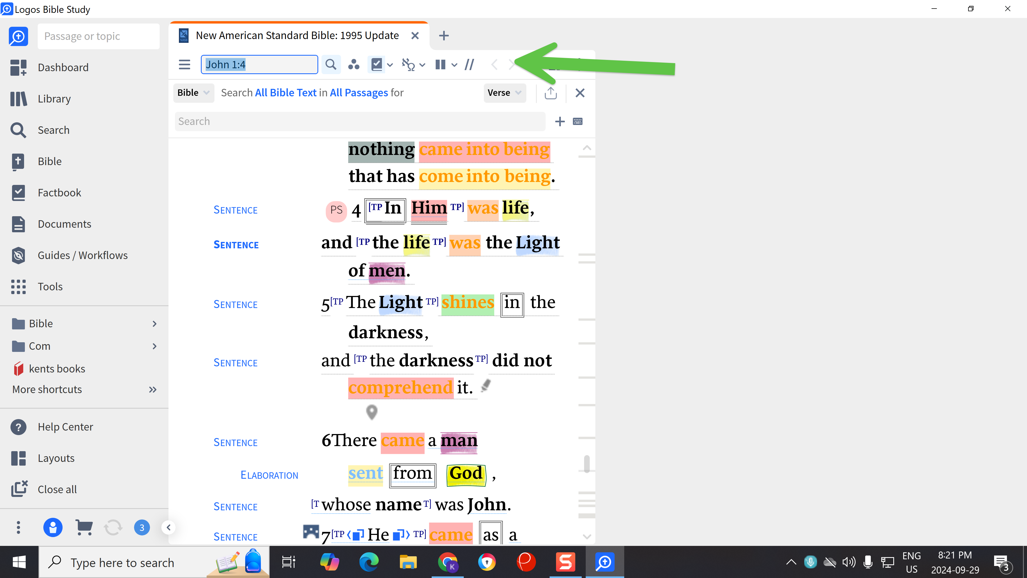Click the scroll up arrow in the Bible panel
The width and height of the screenshot is (1027, 578).
(587, 148)
